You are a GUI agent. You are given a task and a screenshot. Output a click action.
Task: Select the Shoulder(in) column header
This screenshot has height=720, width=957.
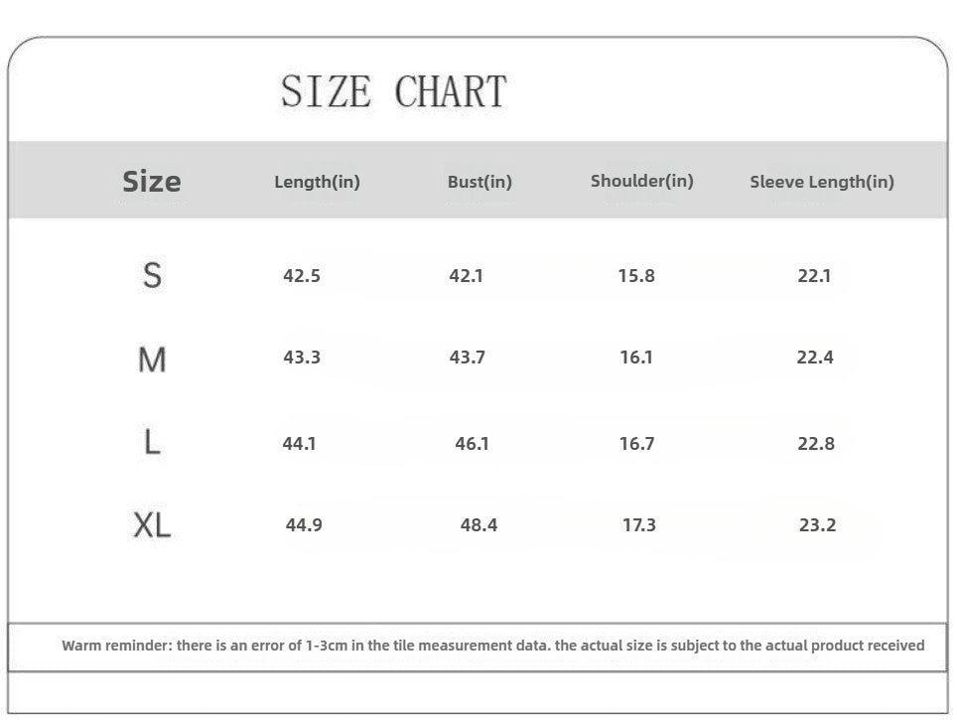[642, 181]
